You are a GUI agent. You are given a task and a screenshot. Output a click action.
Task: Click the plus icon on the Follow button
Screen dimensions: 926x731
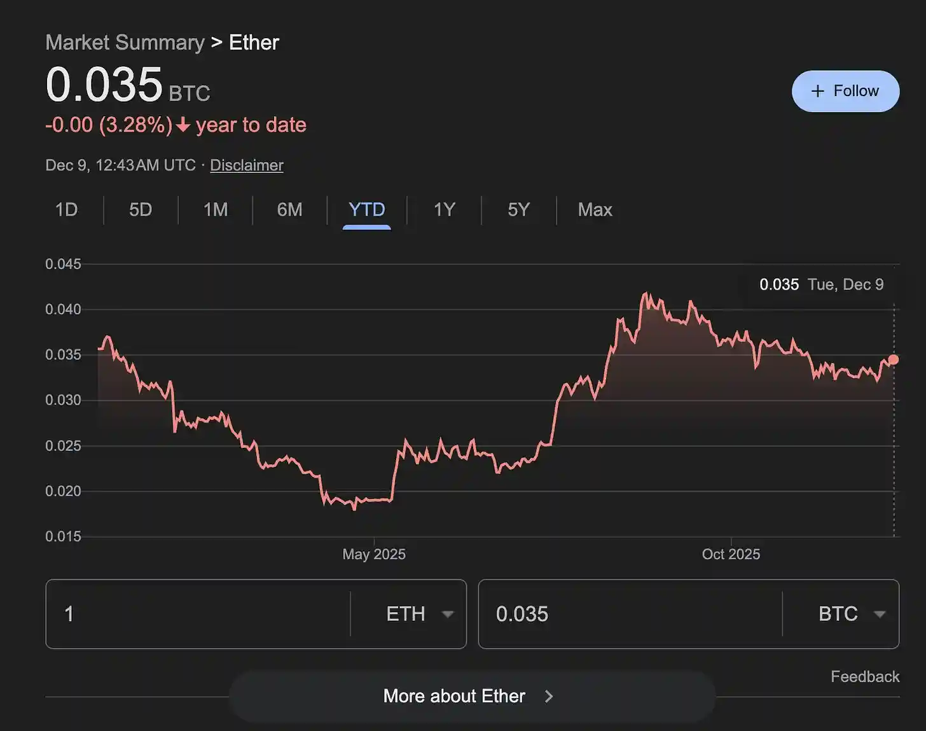[817, 91]
